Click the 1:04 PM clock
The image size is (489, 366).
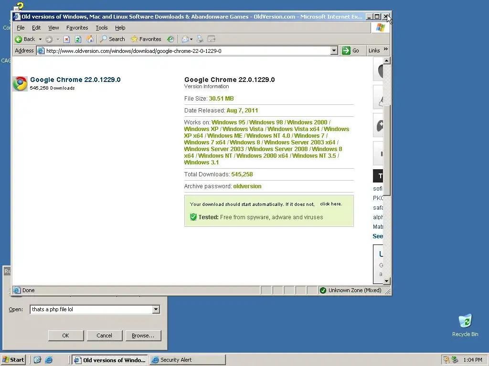pyautogui.click(x=472, y=360)
